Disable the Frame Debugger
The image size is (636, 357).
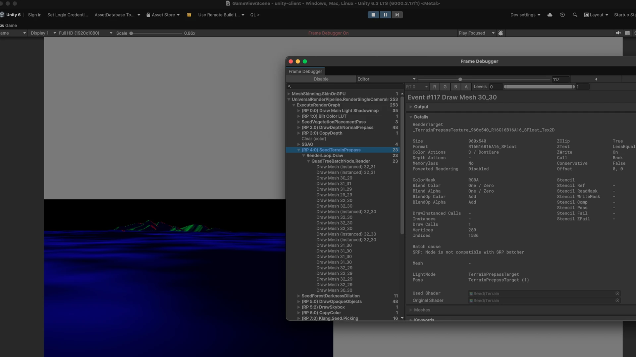tap(321, 79)
